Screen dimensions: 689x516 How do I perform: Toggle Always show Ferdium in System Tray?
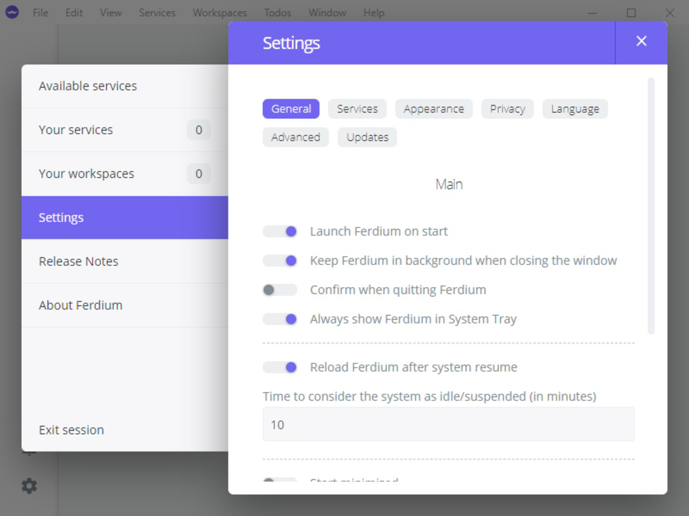point(280,319)
